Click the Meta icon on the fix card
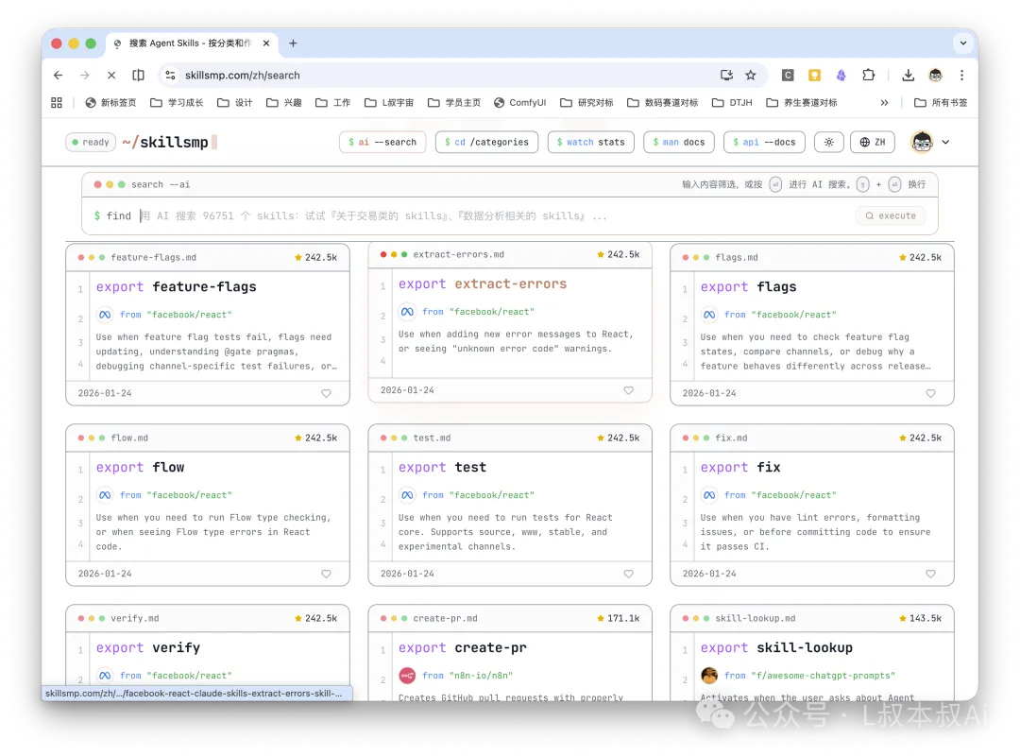The width and height of the screenshot is (1020, 756). point(709,495)
